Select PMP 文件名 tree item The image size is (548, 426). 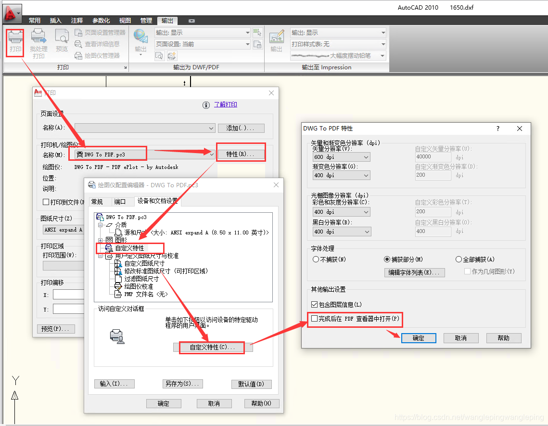pos(141,294)
